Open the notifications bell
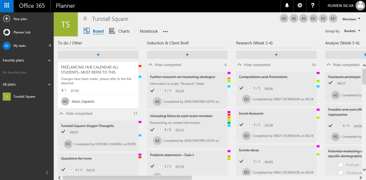The image size is (366, 180). click(x=287, y=6)
